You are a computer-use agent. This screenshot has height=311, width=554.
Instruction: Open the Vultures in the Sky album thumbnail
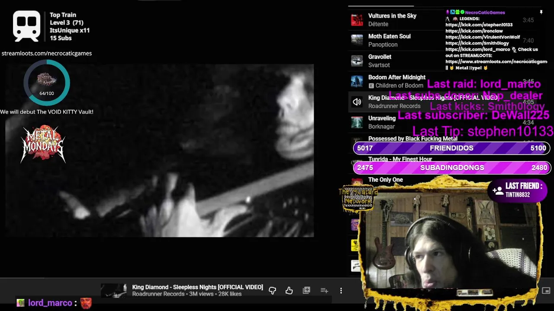(x=357, y=20)
